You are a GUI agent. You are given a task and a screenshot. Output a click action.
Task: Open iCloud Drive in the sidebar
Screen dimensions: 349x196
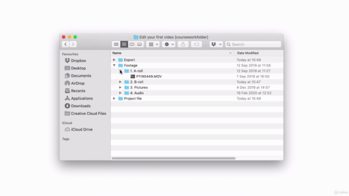79,130
